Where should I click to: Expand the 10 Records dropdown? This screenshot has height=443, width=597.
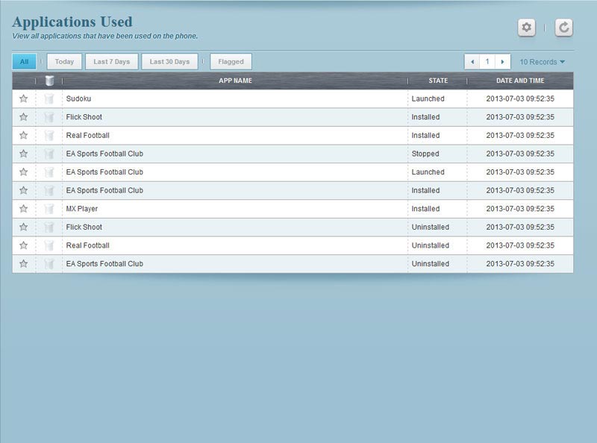543,62
